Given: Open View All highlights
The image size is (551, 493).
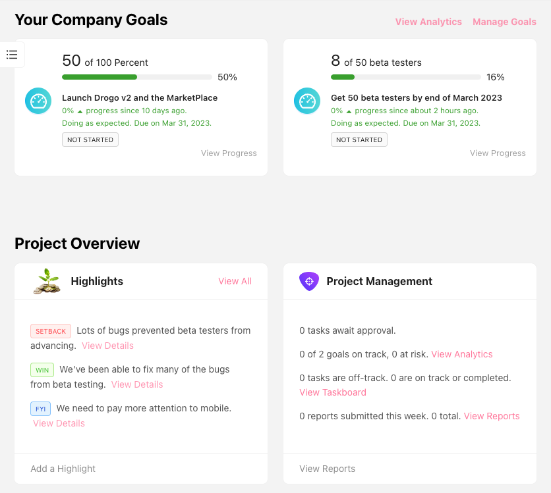Looking at the screenshot, I should tap(235, 281).
